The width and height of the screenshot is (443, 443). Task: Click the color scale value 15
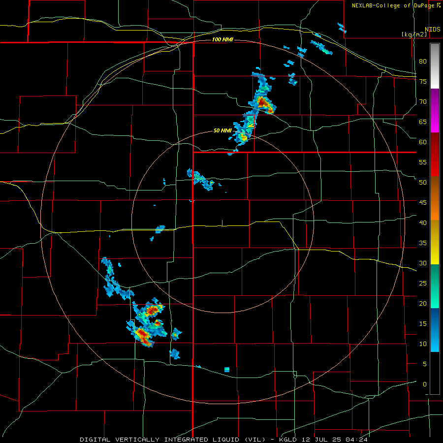423,324
